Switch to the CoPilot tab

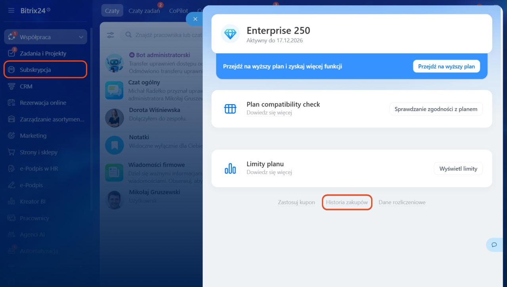179,11
